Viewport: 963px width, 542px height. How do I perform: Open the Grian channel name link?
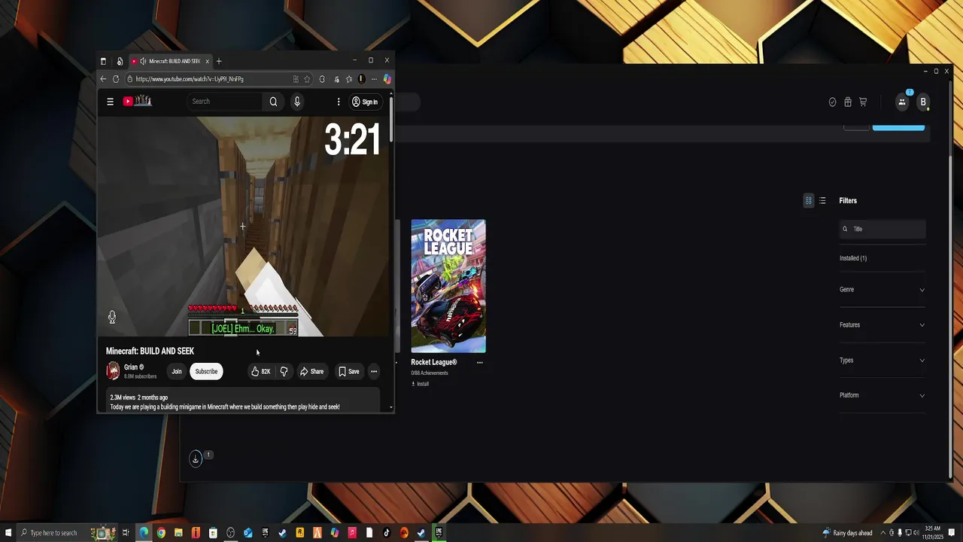pos(131,367)
